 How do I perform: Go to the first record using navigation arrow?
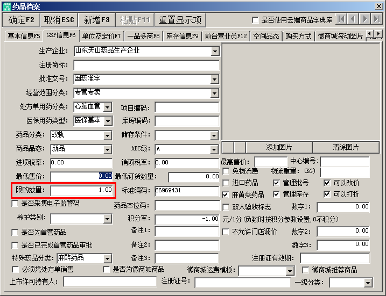[x=341, y=19]
